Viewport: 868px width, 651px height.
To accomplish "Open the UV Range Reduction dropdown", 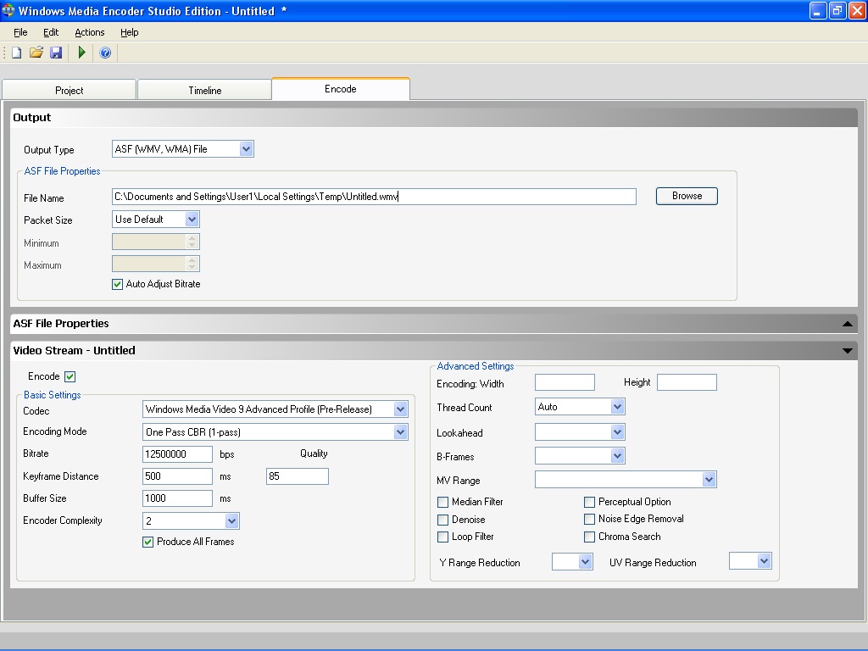I will coord(765,561).
